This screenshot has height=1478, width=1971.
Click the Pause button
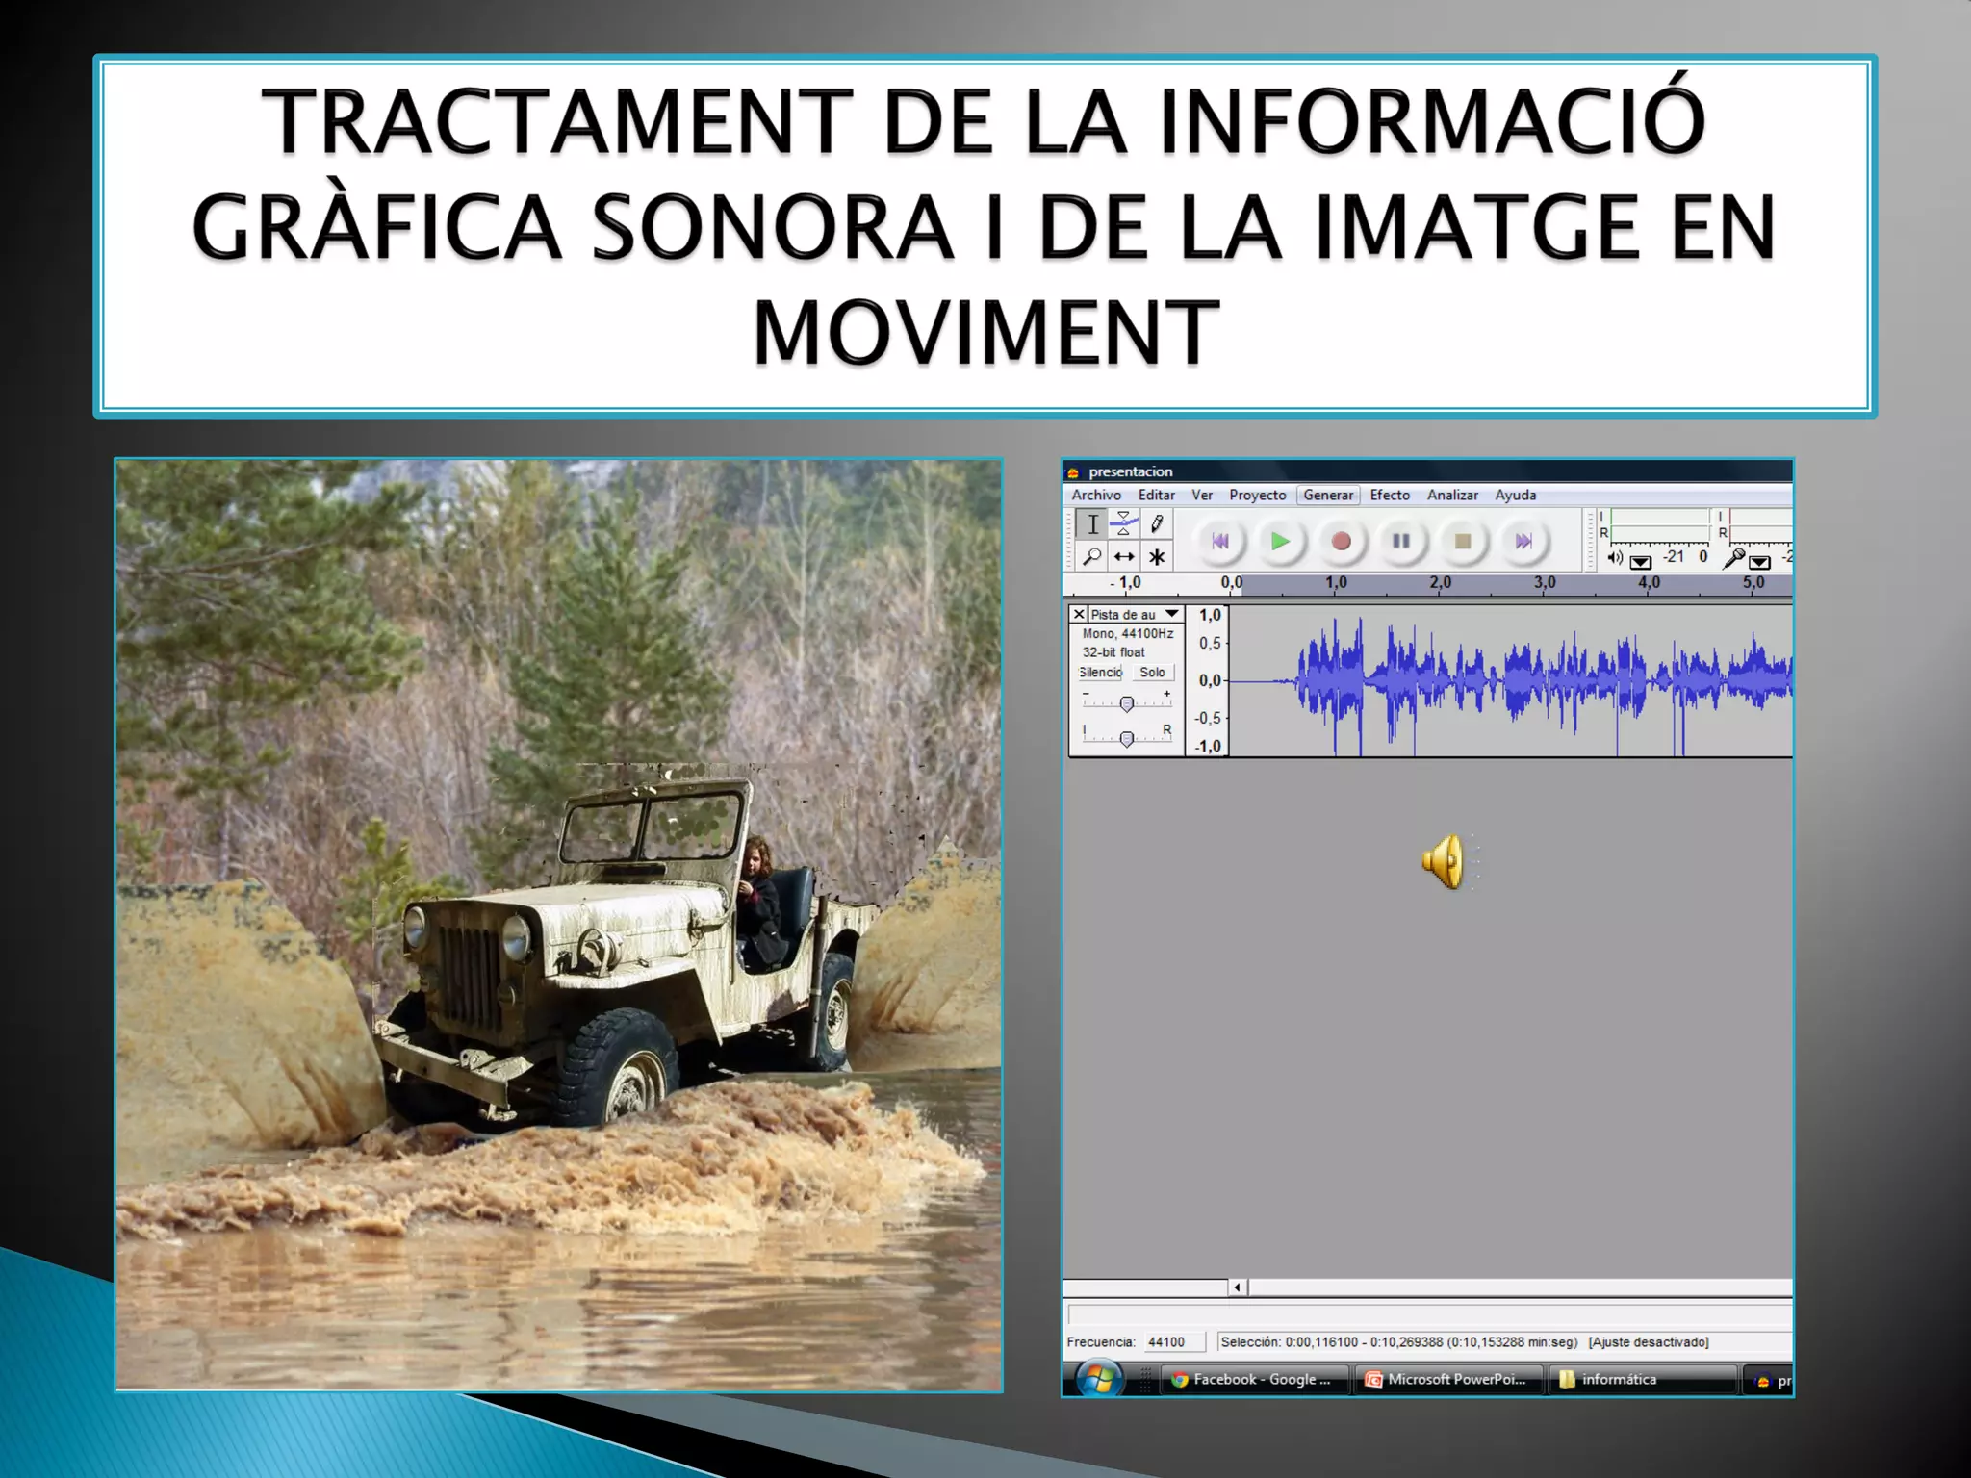(x=1401, y=541)
